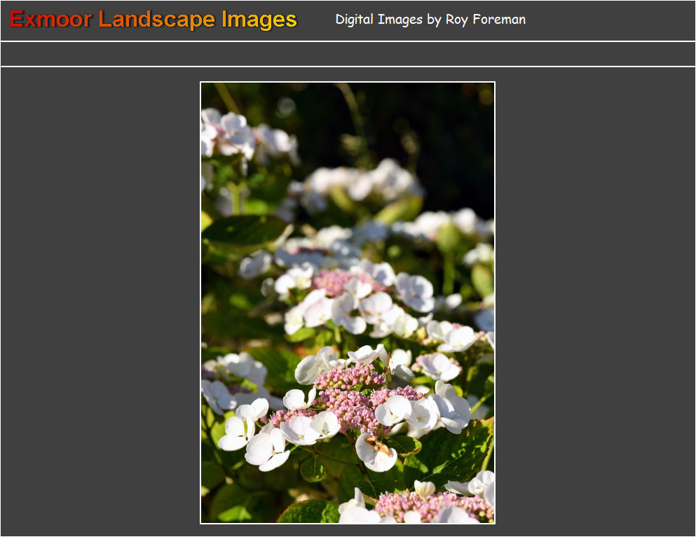696x537 pixels.
Task: Click the gray page area left of photo
Action: point(98,301)
